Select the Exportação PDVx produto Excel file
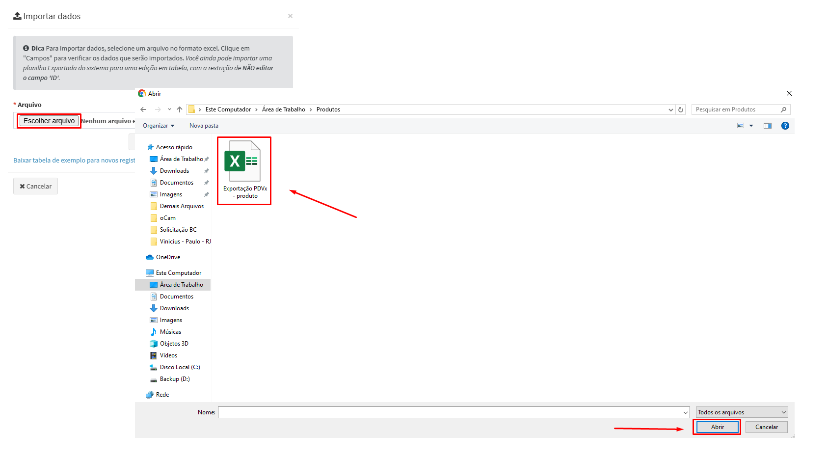This screenshot has height=459, width=828. [x=244, y=170]
